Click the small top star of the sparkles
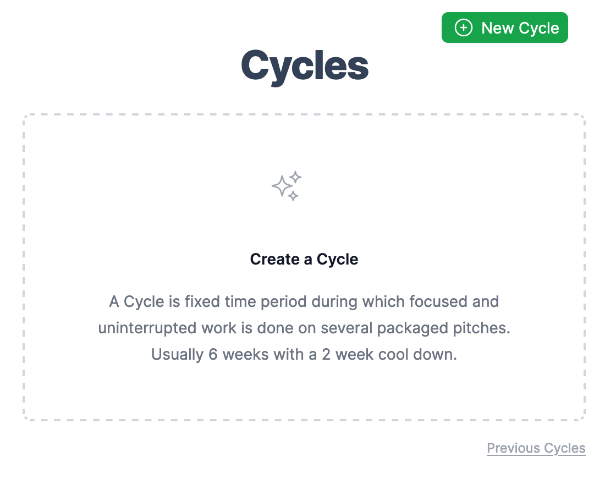The height and width of the screenshot is (495, 605). tap(295, 177)
